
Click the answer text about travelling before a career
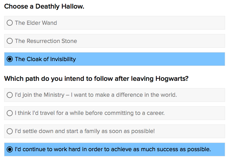(x=90, y=113)
